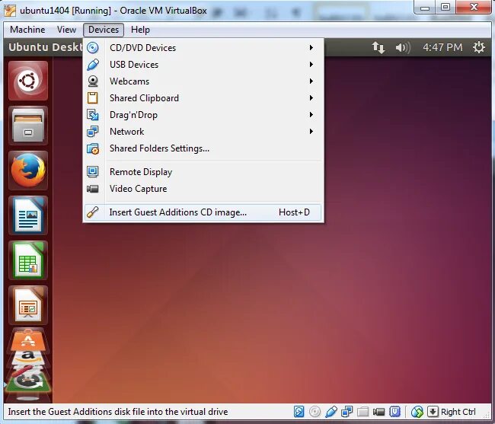Expand Shared Clipboard submenu arrow
The width and height of the screenshot is (495, 424).
[x=311, y=97]
